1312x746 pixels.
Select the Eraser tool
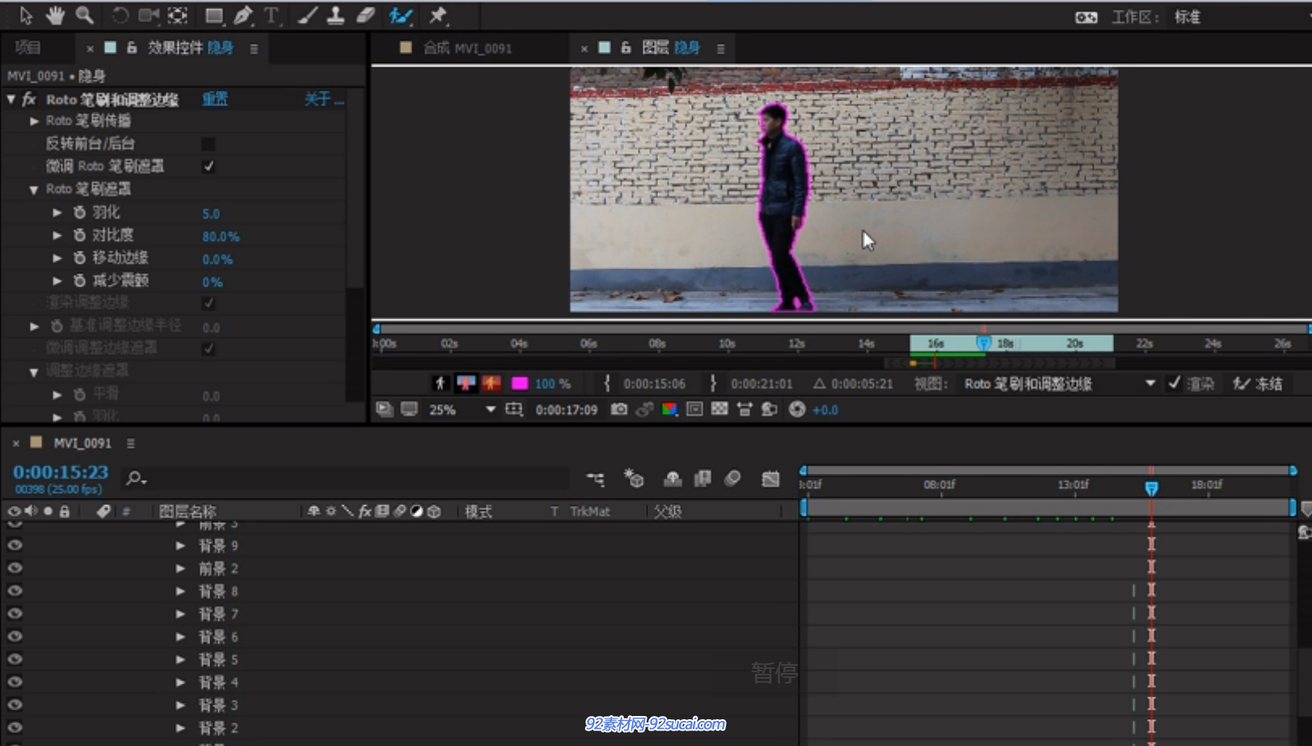366,15
